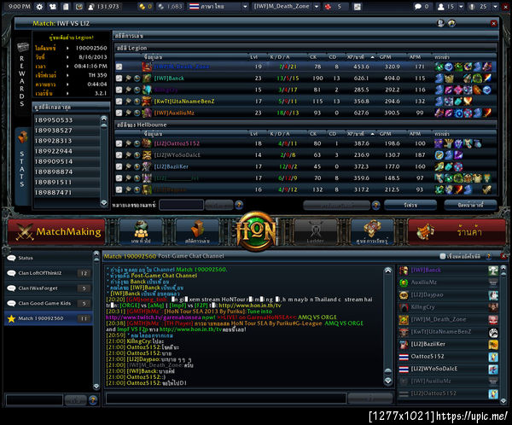
Task: Expand the dropdown arrow next to notifications count 25
Action: (x=496, y=7)
